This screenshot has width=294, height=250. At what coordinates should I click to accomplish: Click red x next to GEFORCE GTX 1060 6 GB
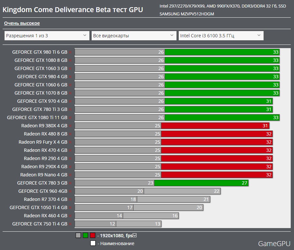tap(70, 85)
